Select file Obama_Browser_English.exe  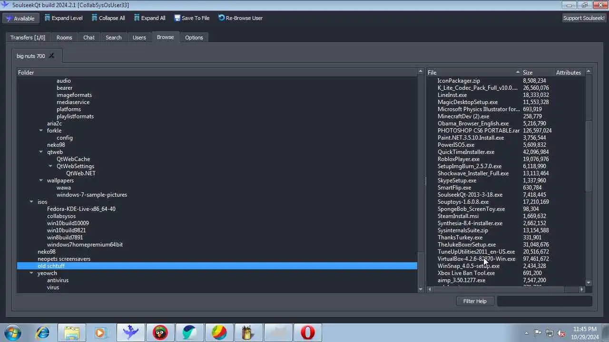pyautogui.click(x=473, y=123)
